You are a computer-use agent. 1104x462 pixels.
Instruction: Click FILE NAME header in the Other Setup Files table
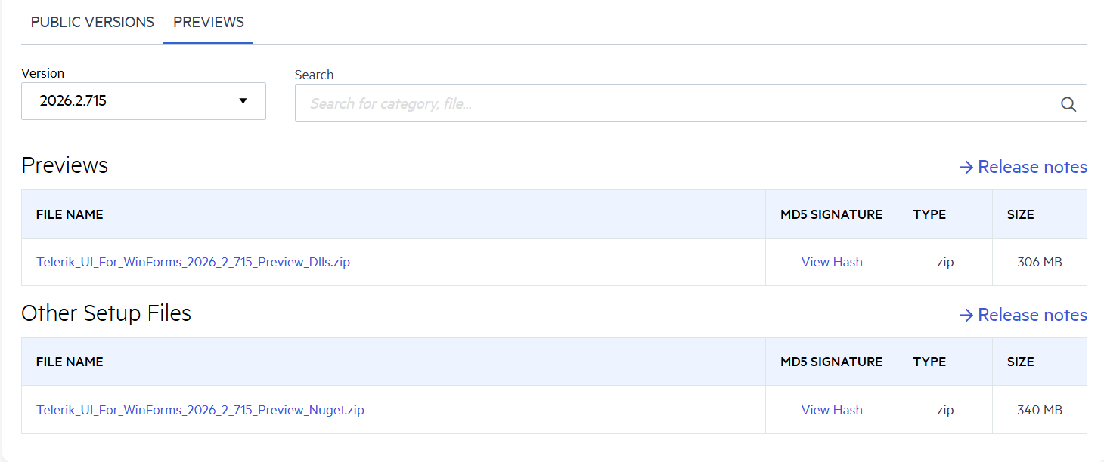pyautogui.click(x=70, y=362)
